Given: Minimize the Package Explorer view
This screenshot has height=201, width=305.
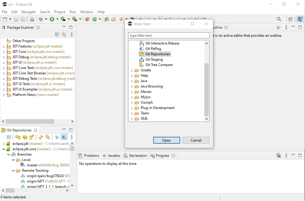Looking at the screenshot, I should coord(64,27).
